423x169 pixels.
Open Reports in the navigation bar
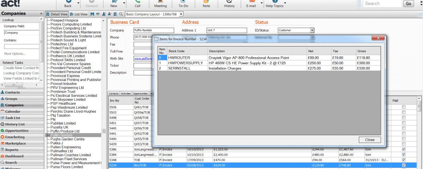point(22,150)
